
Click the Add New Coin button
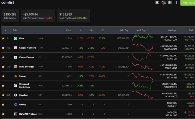188,3
